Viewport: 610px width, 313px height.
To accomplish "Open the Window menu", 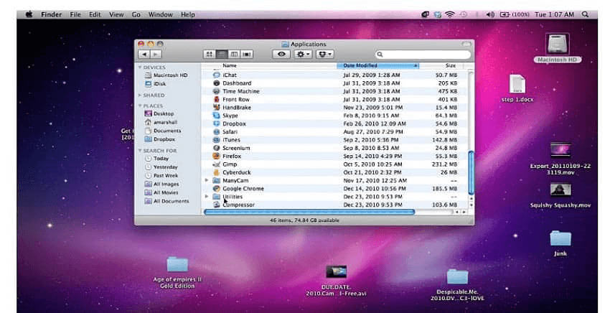I will 160,14.
